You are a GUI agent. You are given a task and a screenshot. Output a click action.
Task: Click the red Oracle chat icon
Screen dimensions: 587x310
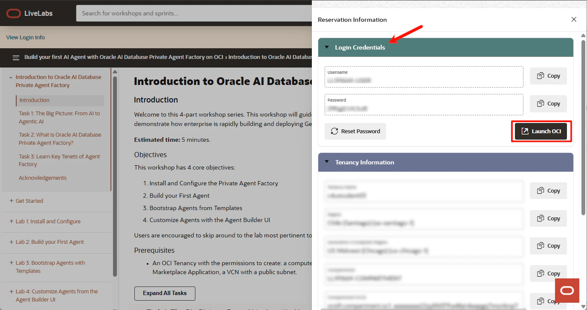click(x=567, y=291)
